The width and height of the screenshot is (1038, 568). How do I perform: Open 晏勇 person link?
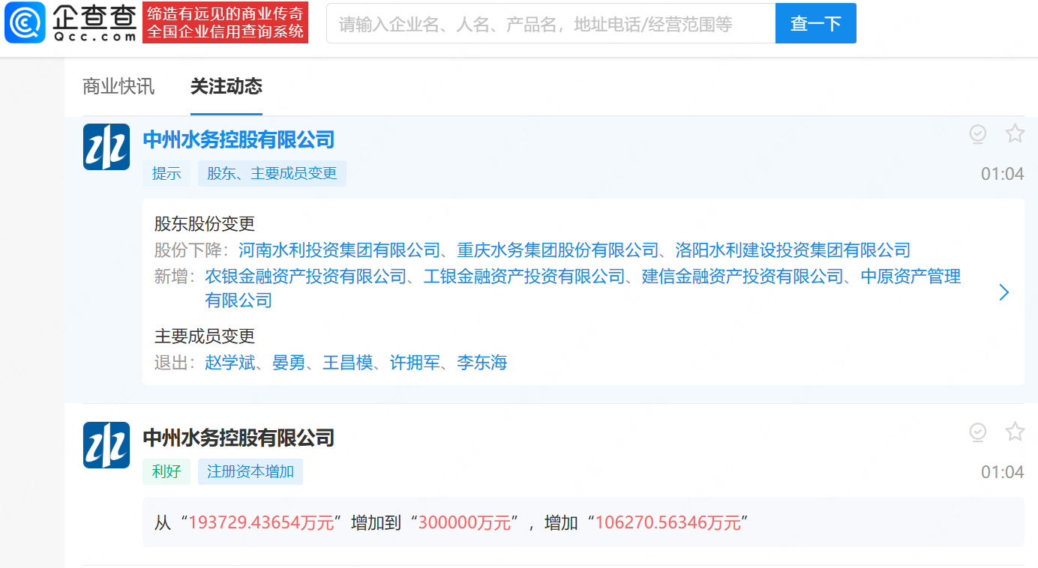289,363
